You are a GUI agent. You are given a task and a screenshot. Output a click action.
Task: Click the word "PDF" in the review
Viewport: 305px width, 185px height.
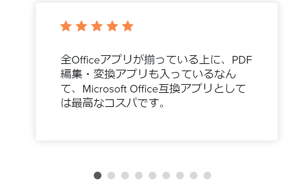[x=242, y=60]
